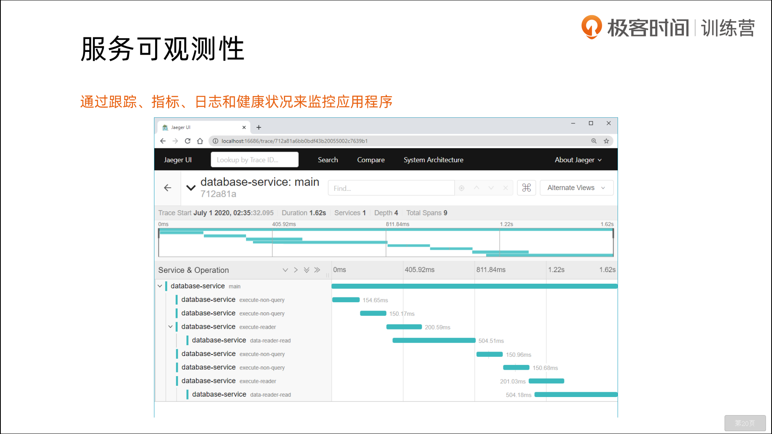The height and width of the screenshot is (434, 772).
Task: Bookmark page with star icon
Action: coord(606,141)
